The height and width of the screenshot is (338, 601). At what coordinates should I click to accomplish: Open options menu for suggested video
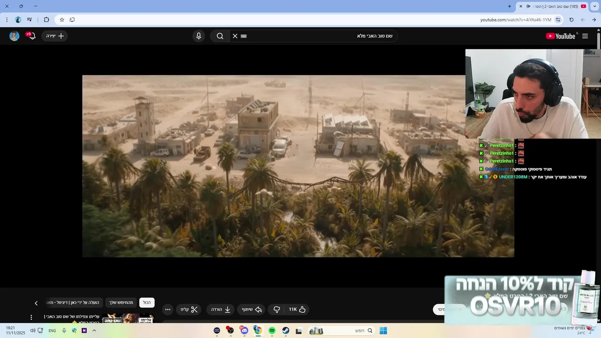point(31,318)
